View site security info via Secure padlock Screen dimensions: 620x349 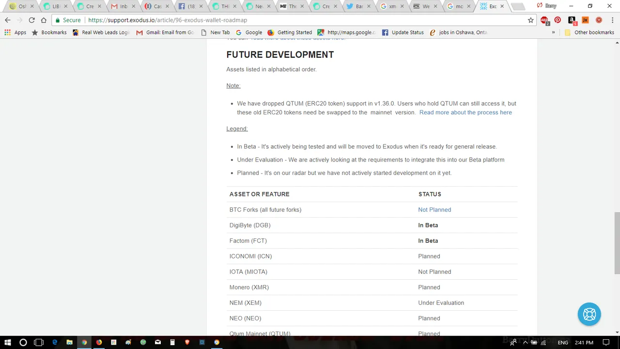pyautogui.click(x=68, y=20)
